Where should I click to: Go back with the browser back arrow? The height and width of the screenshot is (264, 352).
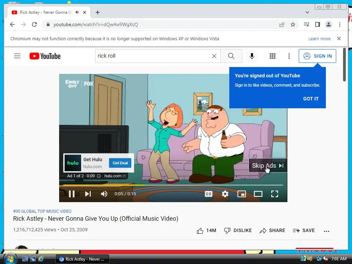[12, 24]
